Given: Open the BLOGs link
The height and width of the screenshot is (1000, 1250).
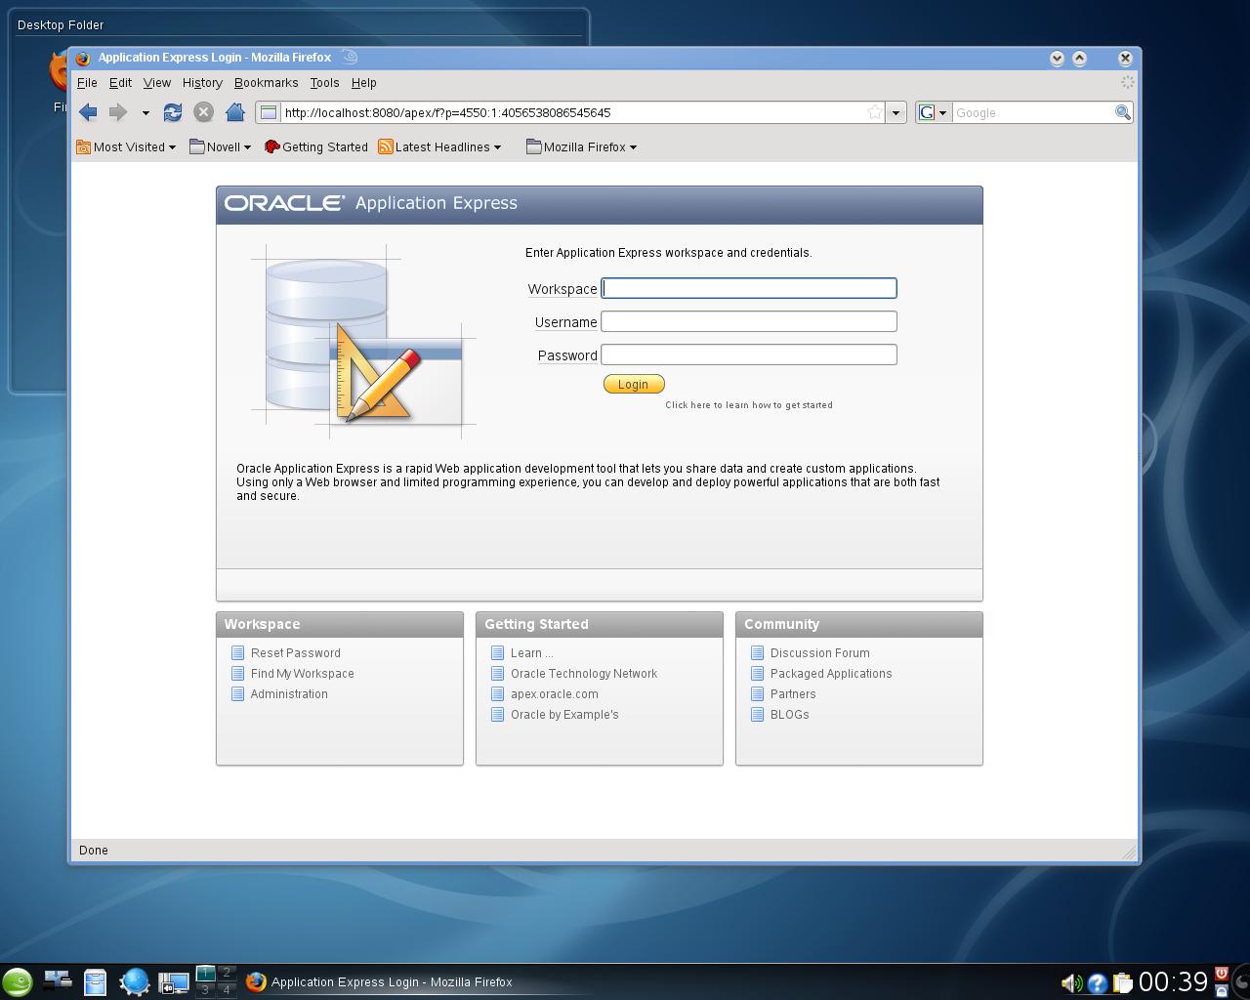Looking at the screenshot, I should 790,715.
